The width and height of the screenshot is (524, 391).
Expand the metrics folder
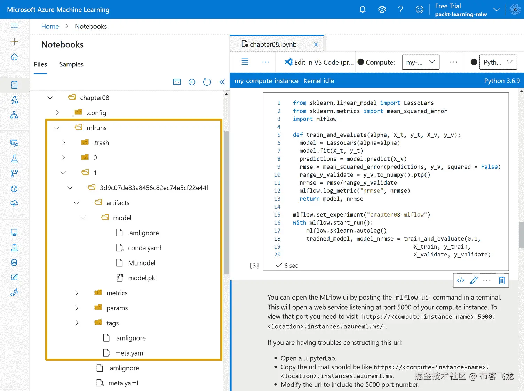(77, 293)
